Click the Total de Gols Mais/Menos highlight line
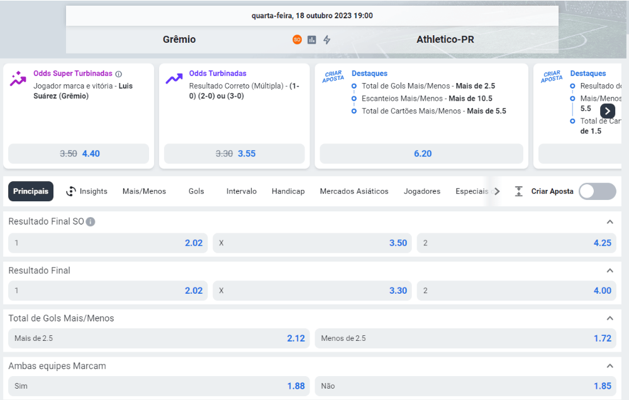Image resolution: width=629 pixels, height=400 pixels. pos(428,86)
